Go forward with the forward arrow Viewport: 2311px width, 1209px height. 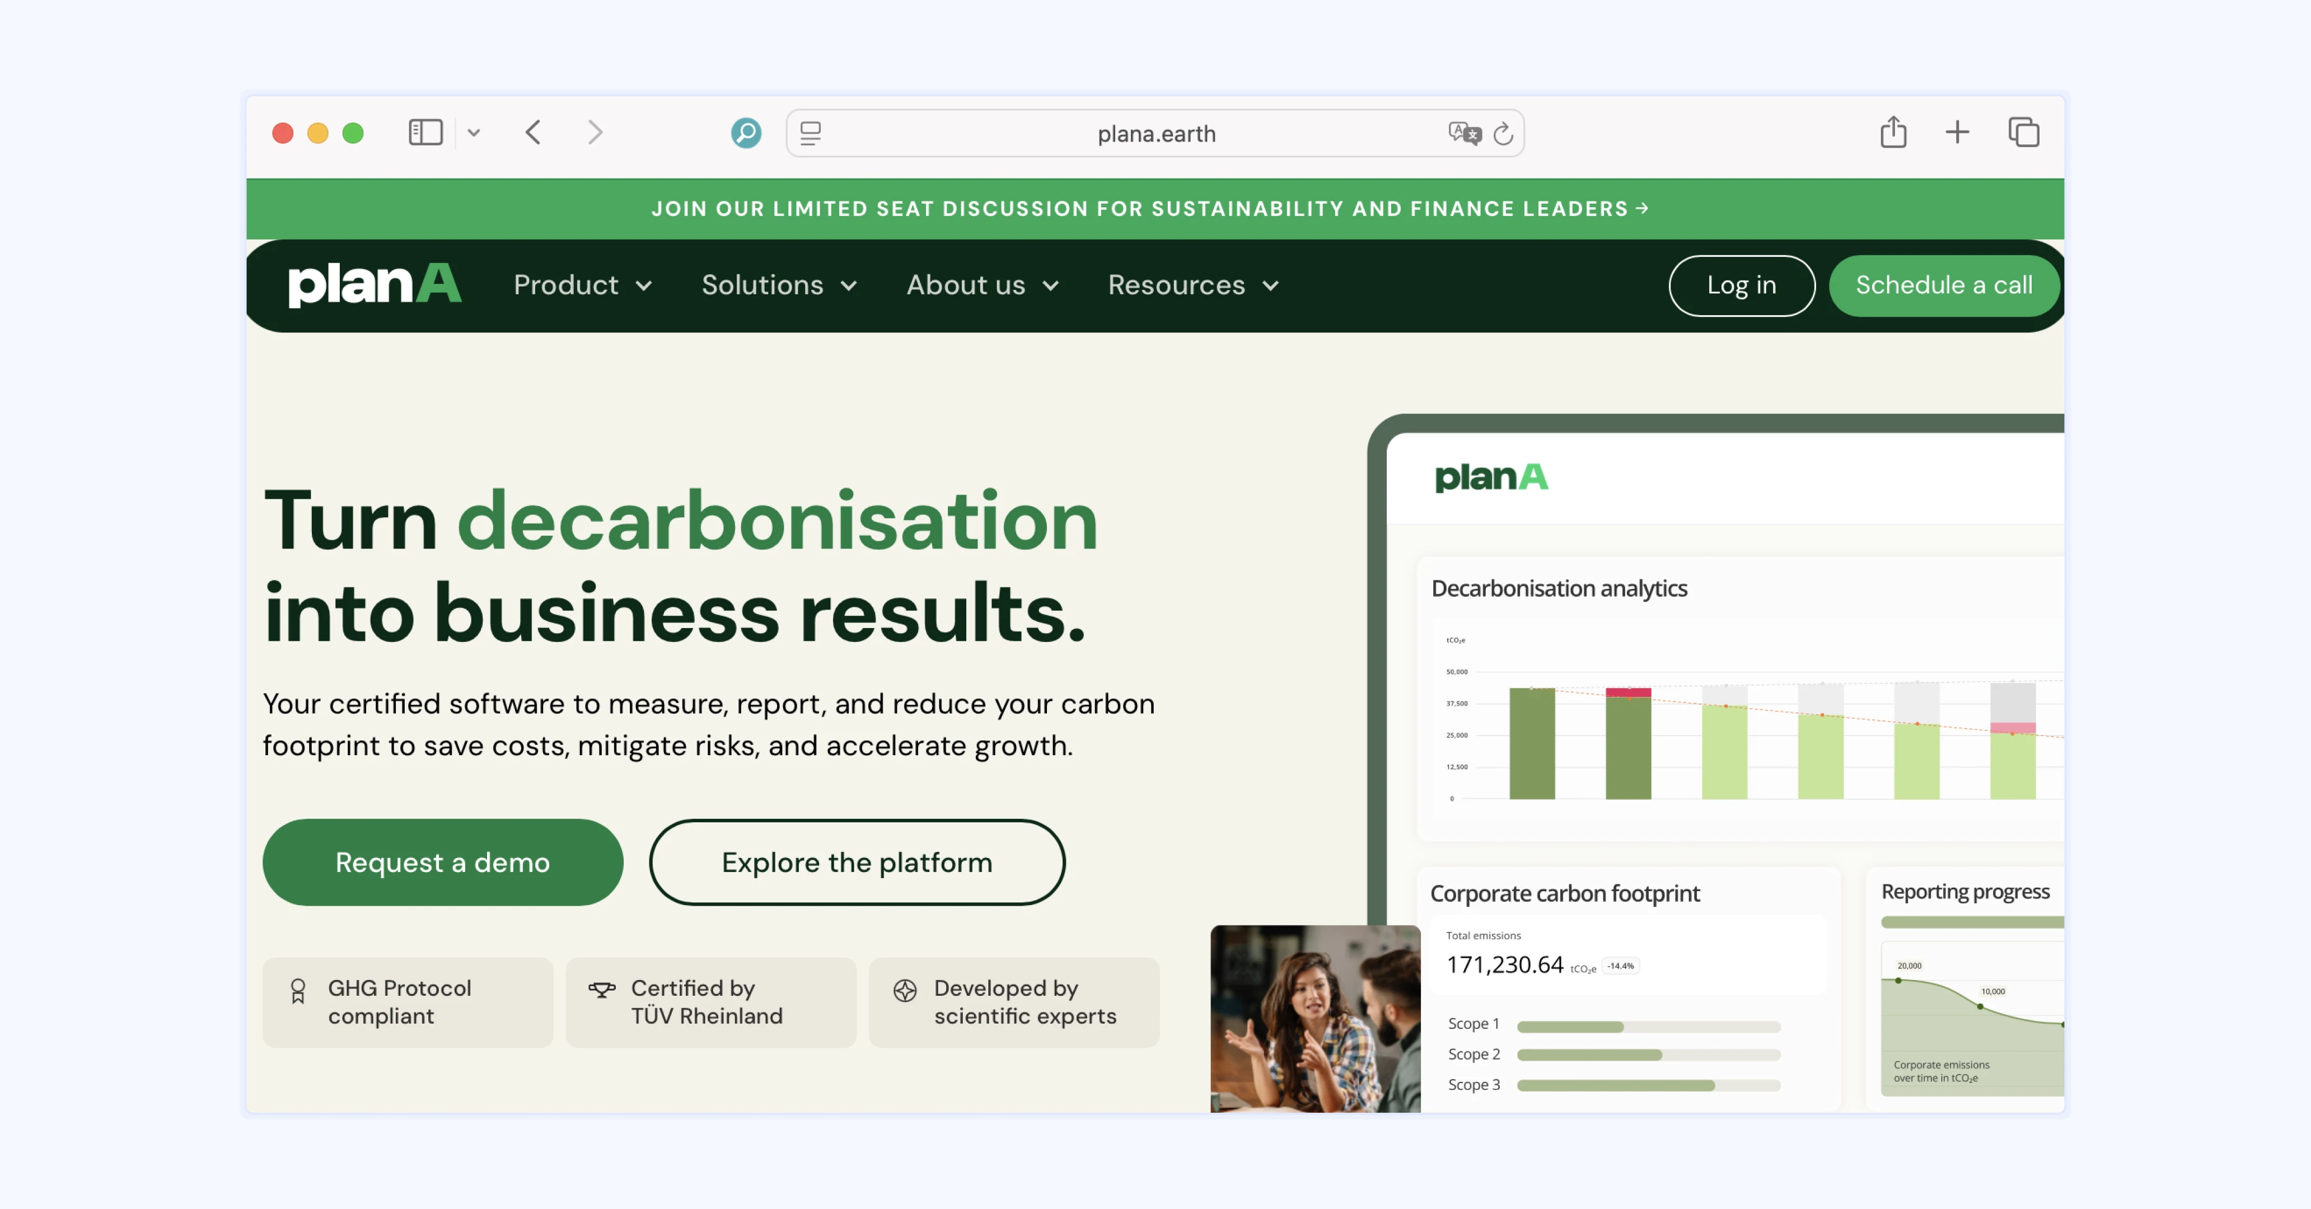(595, 133)
